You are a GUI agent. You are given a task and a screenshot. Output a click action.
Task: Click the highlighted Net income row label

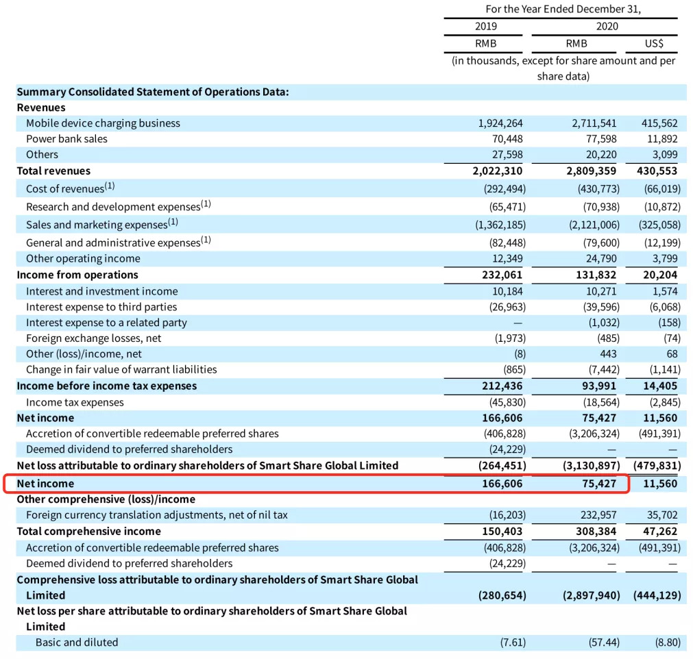pos(45,484)
